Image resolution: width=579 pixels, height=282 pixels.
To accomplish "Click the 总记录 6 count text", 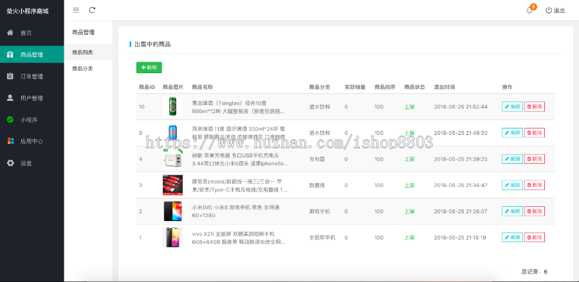I will [x=535, y=272].
